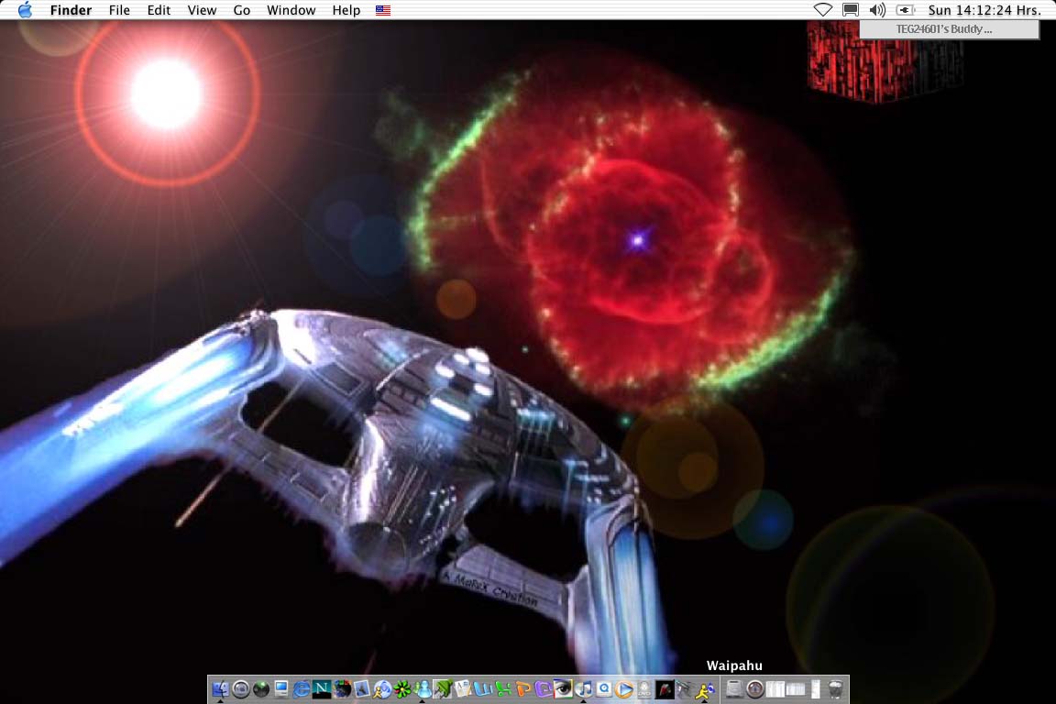Open the Help menu
Viewport: 1056px width, 704px height.
pyautogui.click(x=346, y=10)
